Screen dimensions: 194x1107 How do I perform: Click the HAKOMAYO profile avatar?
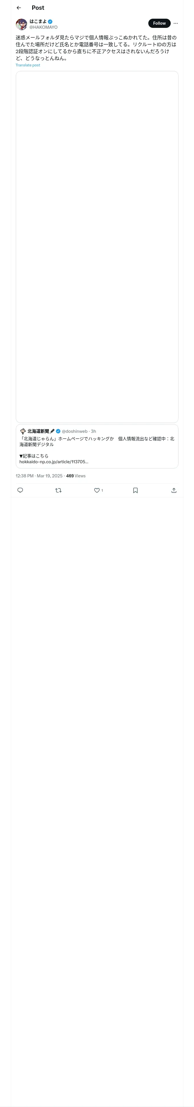click(22, 24)
